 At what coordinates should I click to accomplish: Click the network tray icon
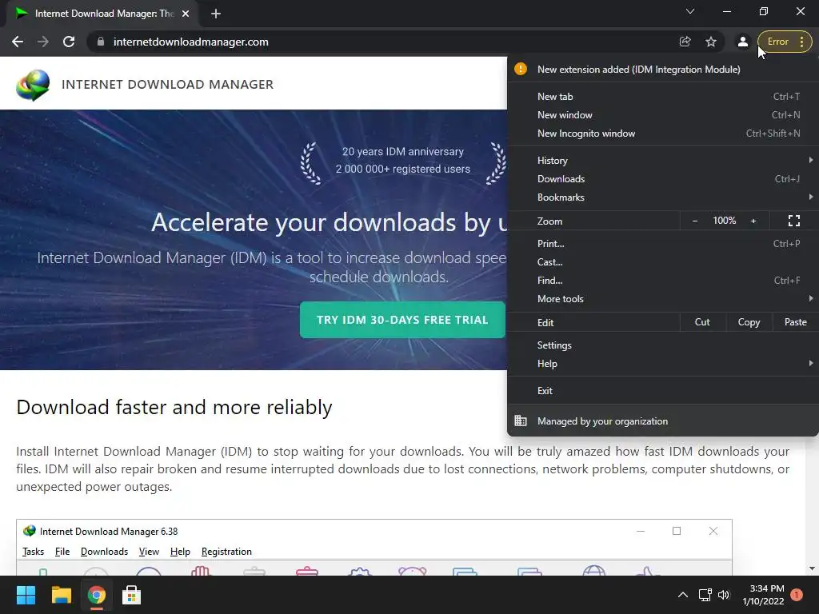click(705, 595)
